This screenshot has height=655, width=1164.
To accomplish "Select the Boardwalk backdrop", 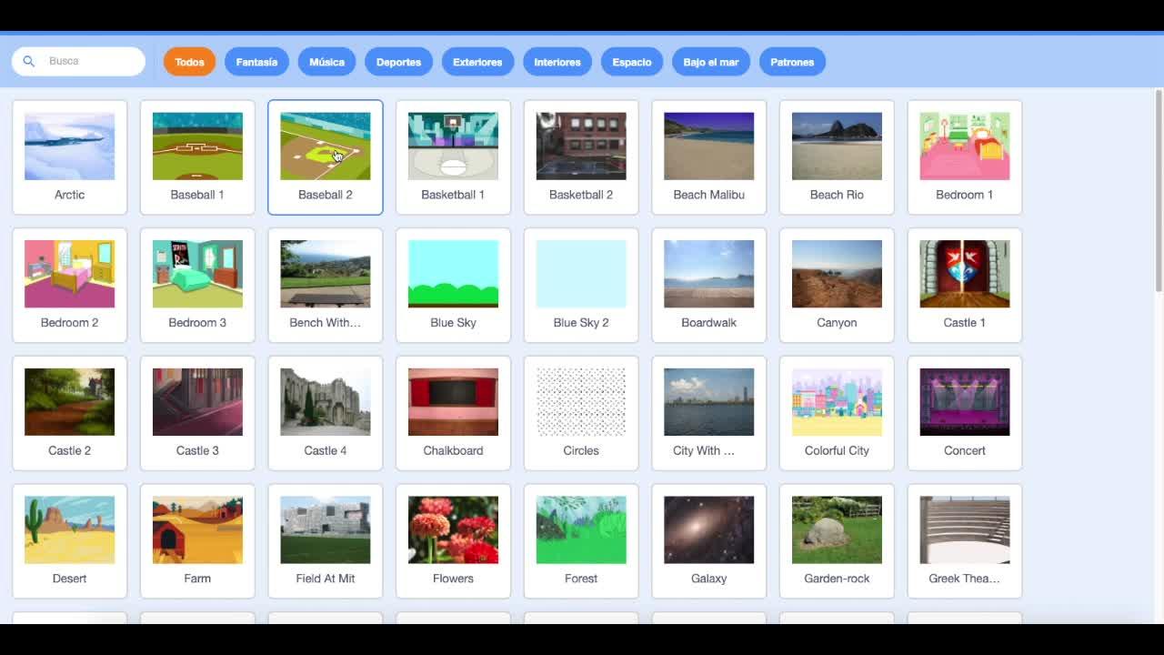I will pyautogui.click(x=709, y=286).
